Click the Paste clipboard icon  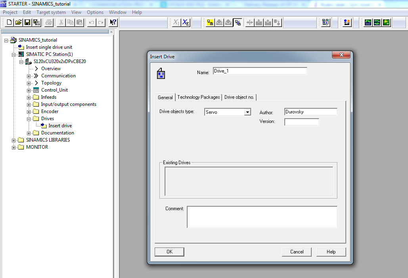point(79,22)
